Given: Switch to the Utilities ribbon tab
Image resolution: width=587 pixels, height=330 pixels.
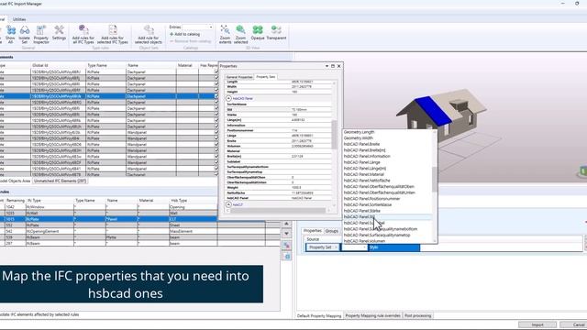Looking at the screenshot, I should tap(19, 19).
